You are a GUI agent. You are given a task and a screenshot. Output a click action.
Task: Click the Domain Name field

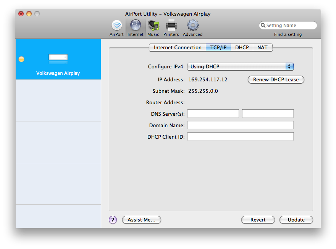coord(241,125)
